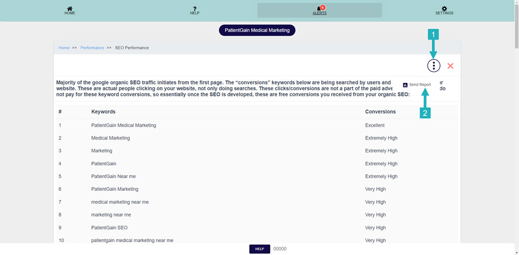
Task: Select the keyword 'medical marketing near me' in row 7
Action: coord(120,202)
